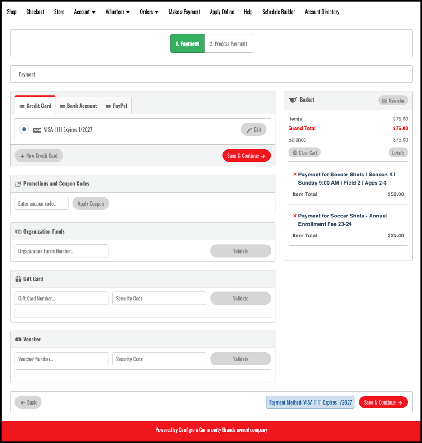Open the Calendar button in Basket

(x=393, y=101)
